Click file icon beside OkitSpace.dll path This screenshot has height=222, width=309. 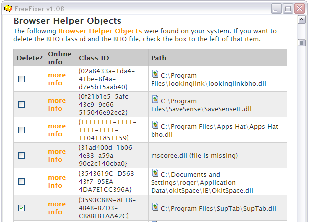pyautogui.click(x=155, y=173)
